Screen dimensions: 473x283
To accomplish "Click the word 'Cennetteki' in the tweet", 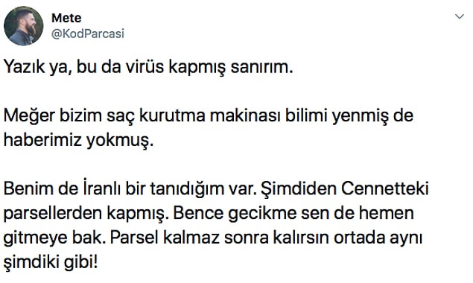I will click(385, 189).
